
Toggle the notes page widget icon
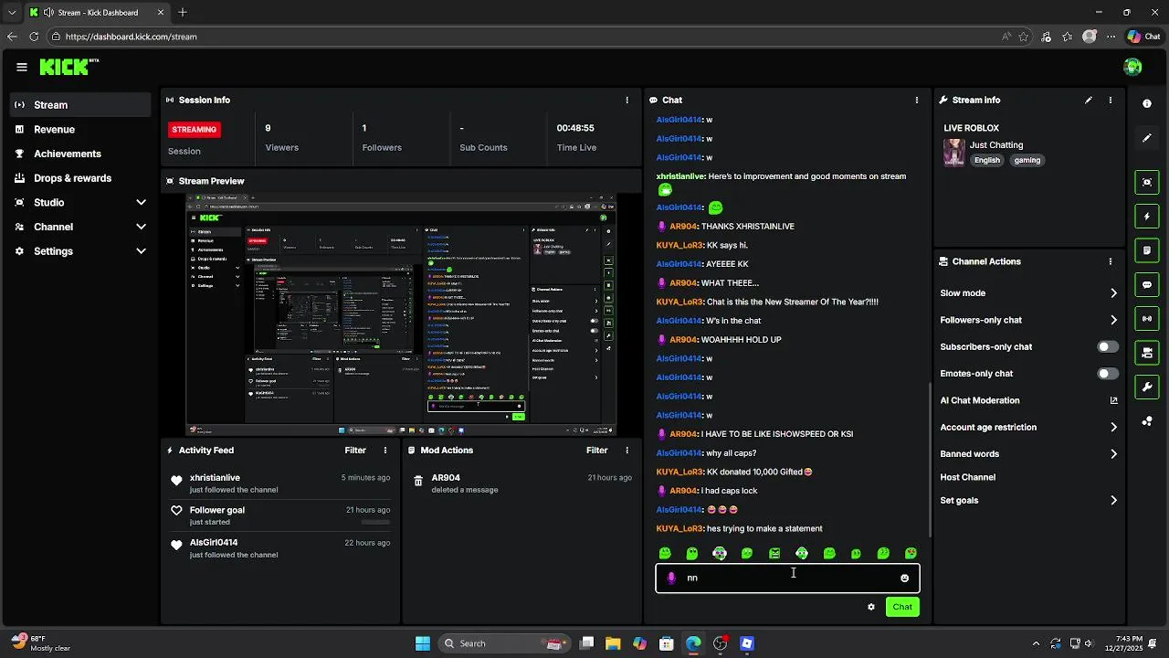(1147, 250)
